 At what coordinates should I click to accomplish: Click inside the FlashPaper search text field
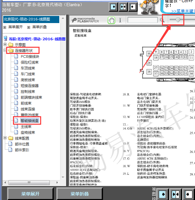143,20
